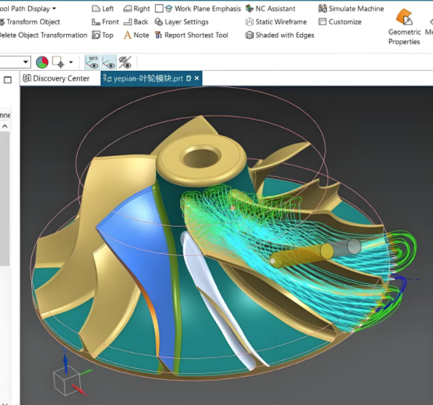Open the Tool Path Display dropdown
This screenshot has width=433, height=405.
pos(28,9)
